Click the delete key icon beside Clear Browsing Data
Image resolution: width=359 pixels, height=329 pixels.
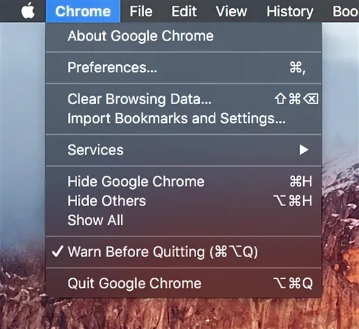(x=311, y=99)
